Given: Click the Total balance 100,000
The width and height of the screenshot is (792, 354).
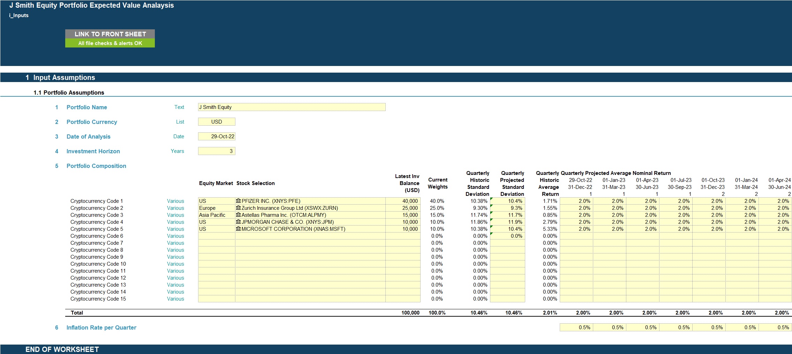Looking at the screenshot, I should (410, 313).
